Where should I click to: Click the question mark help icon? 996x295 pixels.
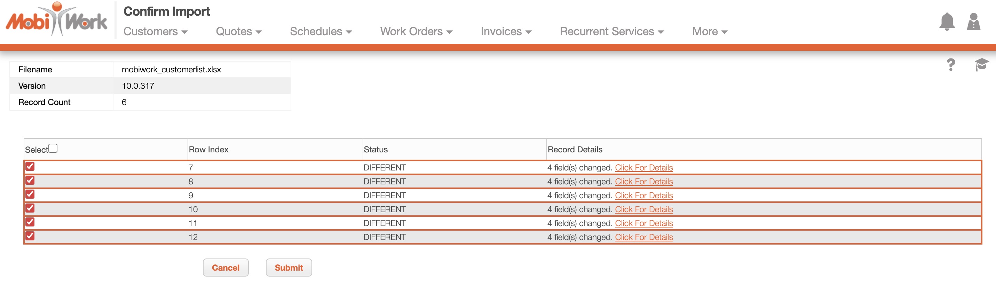(951, 65)
